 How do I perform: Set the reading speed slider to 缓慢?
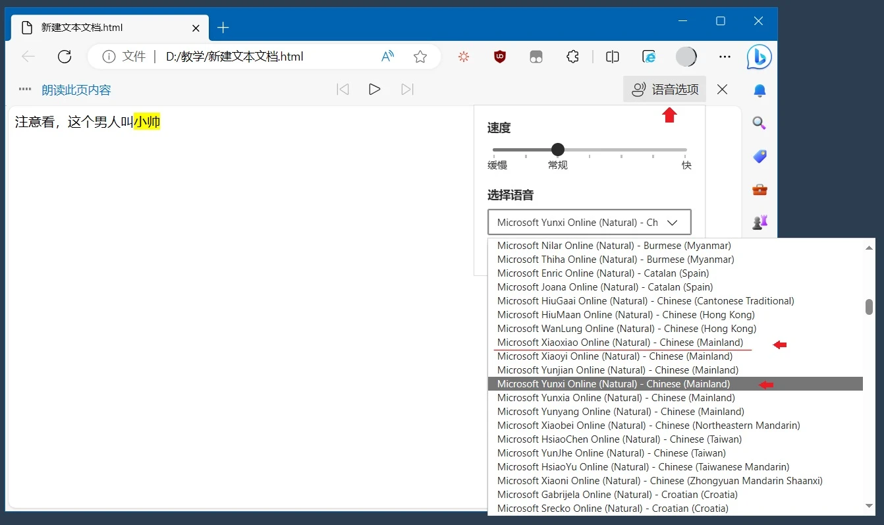pos(494,150)
